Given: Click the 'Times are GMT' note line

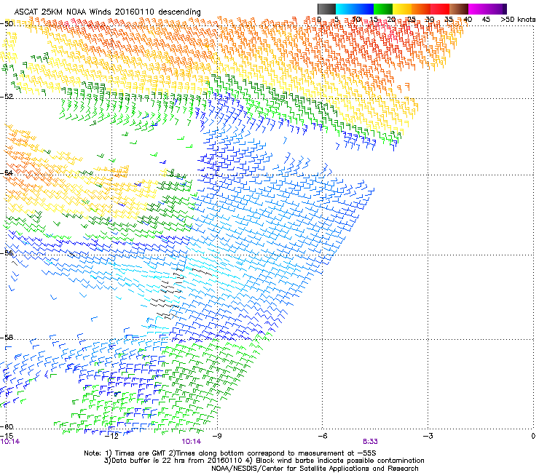Looking at the screenshot, I should pyautogui.click(x=229, y=453).
